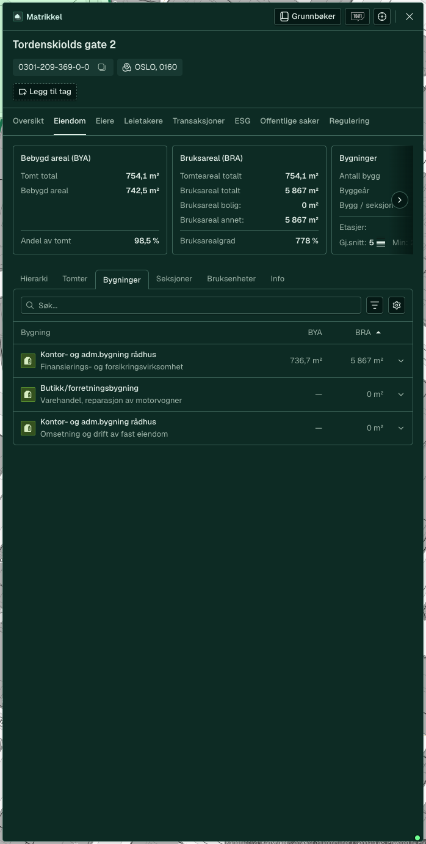Click Bruksarealgrad 778 % value

(x=307, y=241)
